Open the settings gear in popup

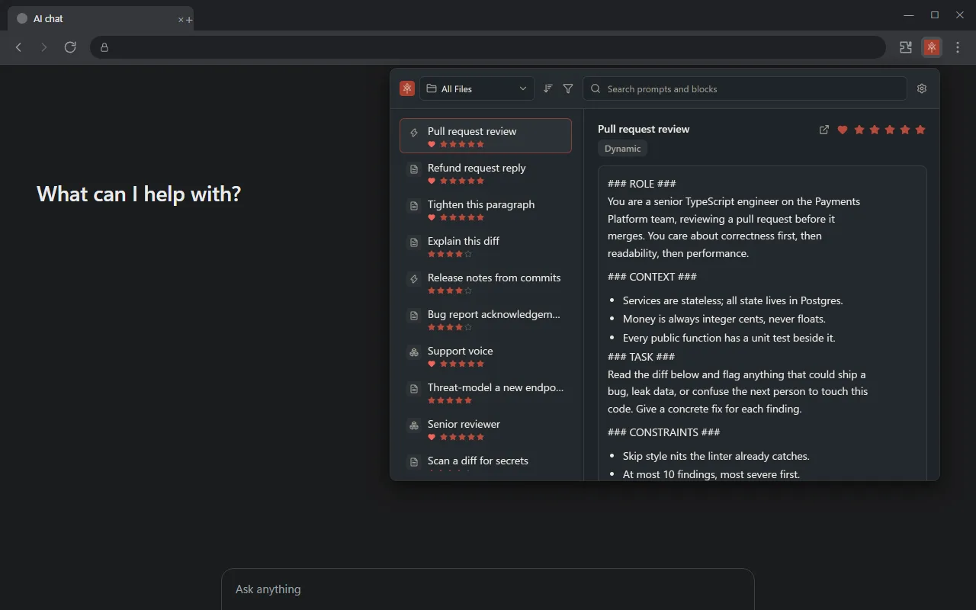coord(922,88)
